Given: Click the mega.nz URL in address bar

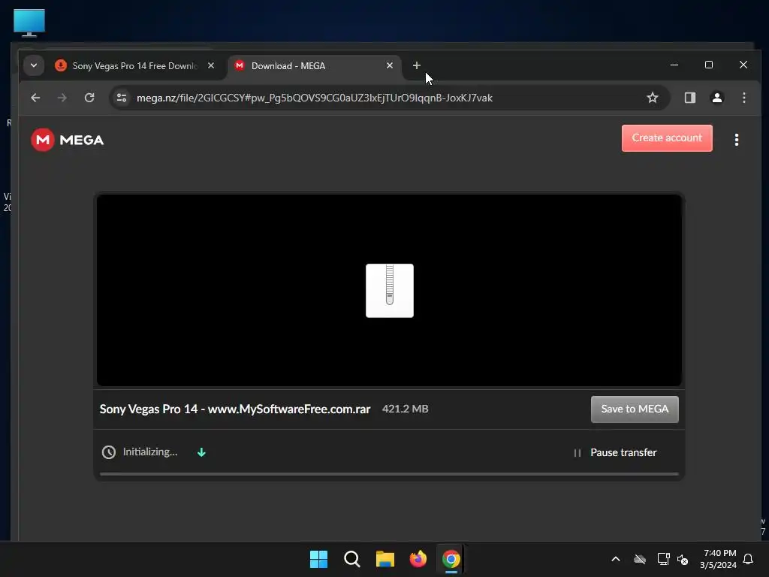Looking at the screenshot, I should [315, 98].
